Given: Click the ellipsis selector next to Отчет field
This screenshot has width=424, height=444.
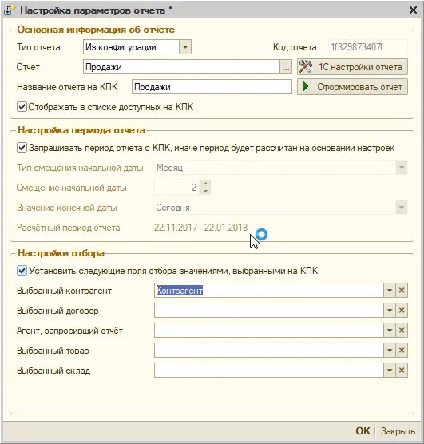Looking at the screenshot, I should 286,67.
